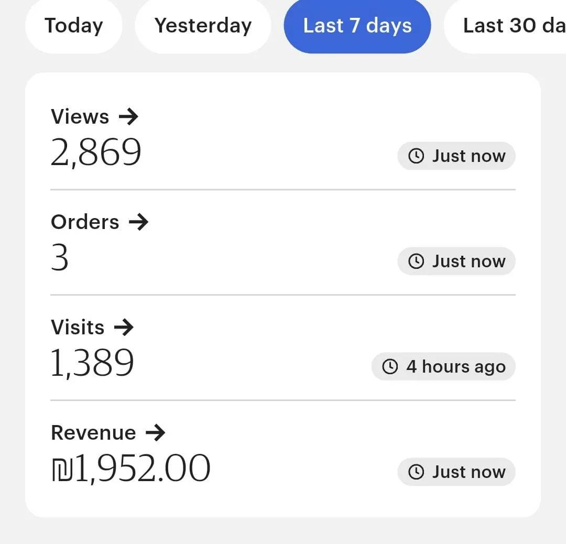Click the clock icon in Revenue row
The image size is (566, 544).
point(416,472)
